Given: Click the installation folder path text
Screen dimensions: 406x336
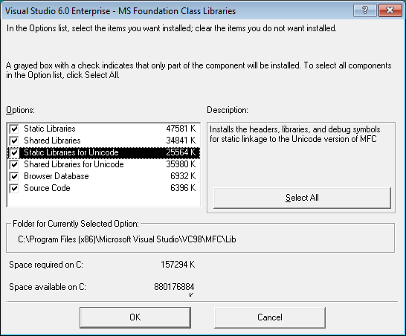Looking at the screenshot, I should coord(127,239).
